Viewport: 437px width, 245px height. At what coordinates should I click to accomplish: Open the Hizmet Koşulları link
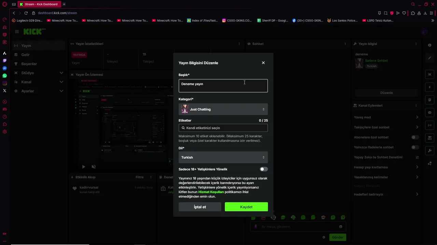211,192
